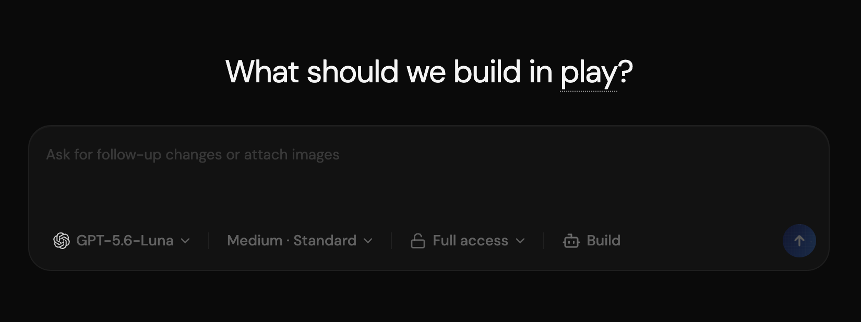Screen dimensions: 861x322
Task: Click the 'What should we build' heading
Action: click(x=373, y=71)
